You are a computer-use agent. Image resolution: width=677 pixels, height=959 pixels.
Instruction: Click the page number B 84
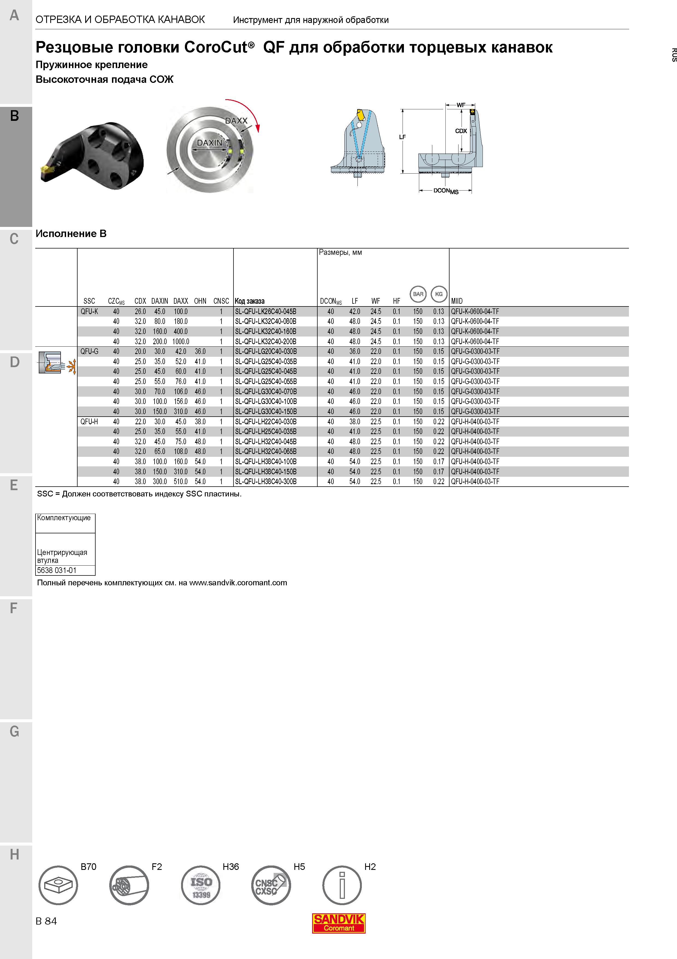(x=46, y=921)
